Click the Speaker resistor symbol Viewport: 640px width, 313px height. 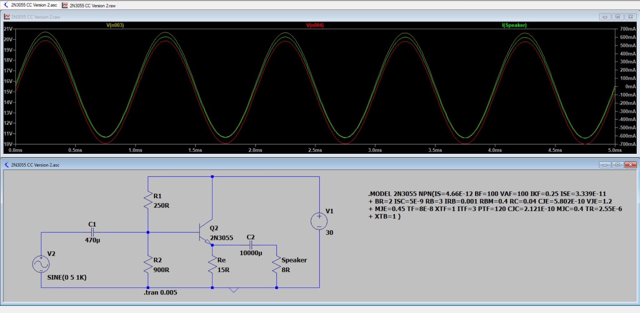click(276, 265)
